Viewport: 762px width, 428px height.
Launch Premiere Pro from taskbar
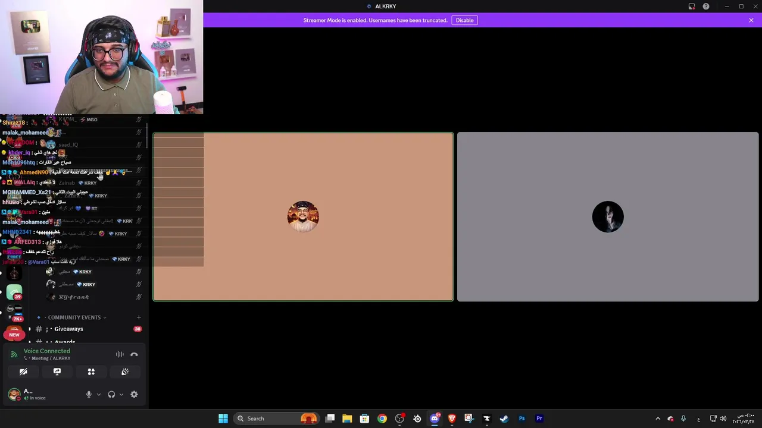(539, 418)
